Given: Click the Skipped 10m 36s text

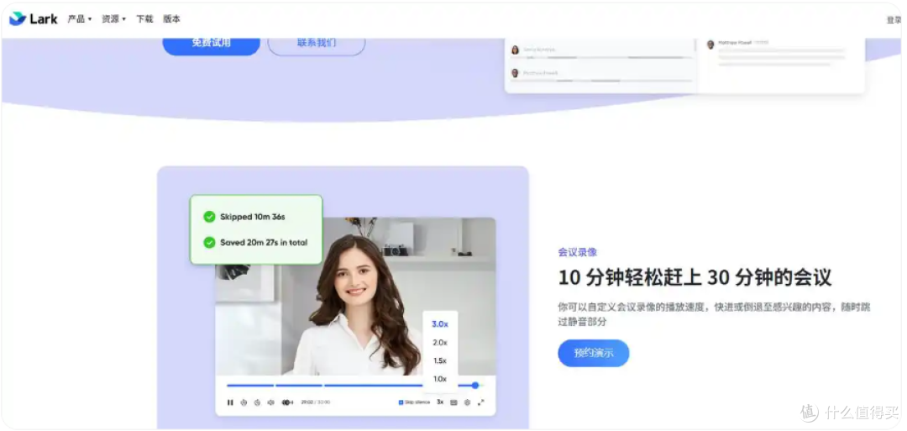Looking at the screenshot, I should point(252,217).
